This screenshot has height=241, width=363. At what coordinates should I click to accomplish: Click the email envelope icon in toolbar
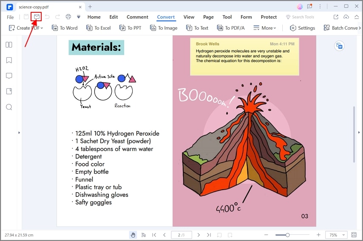point(37,17)
